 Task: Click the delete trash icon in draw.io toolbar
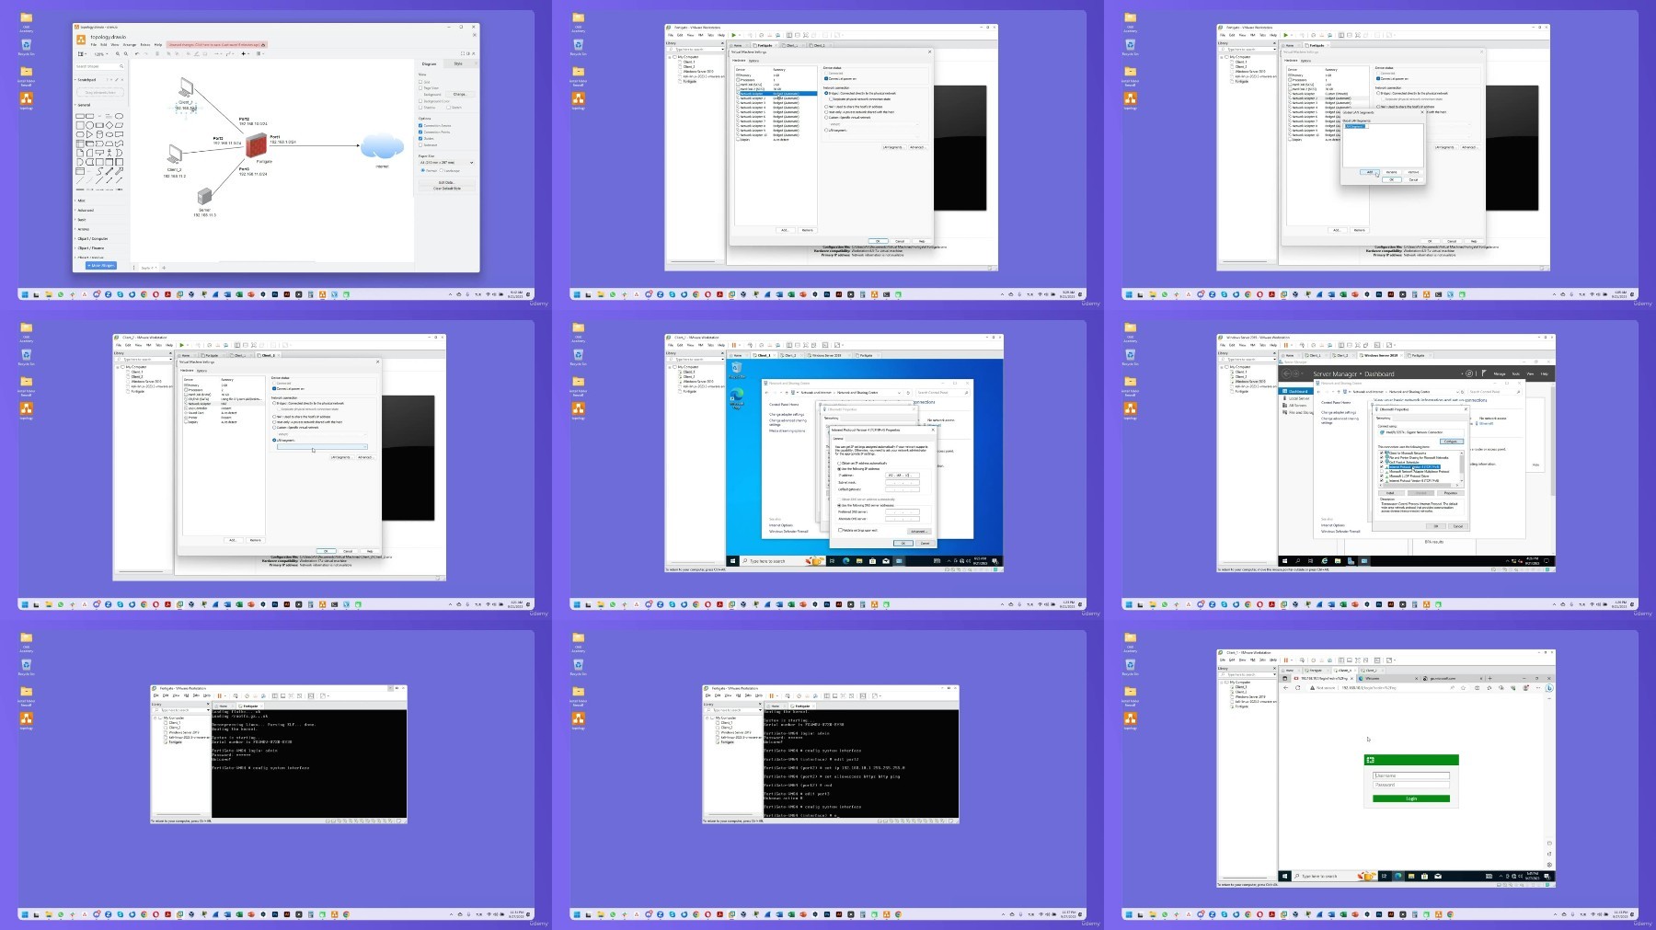click(157, 53)
